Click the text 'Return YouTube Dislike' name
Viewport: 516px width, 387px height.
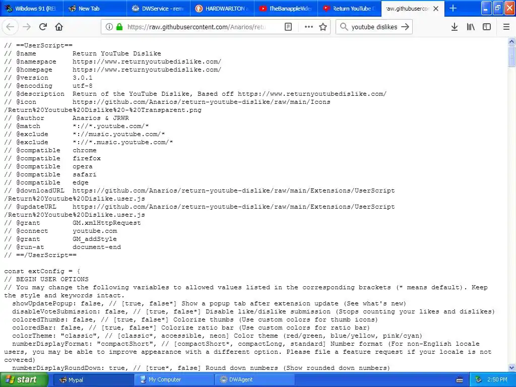[117, 53]
